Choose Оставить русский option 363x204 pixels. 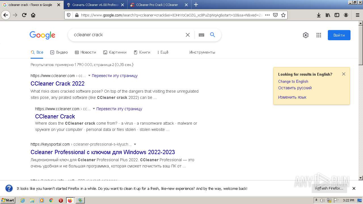295,88
